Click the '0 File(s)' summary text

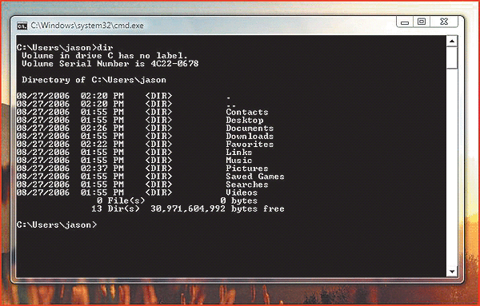121,201
